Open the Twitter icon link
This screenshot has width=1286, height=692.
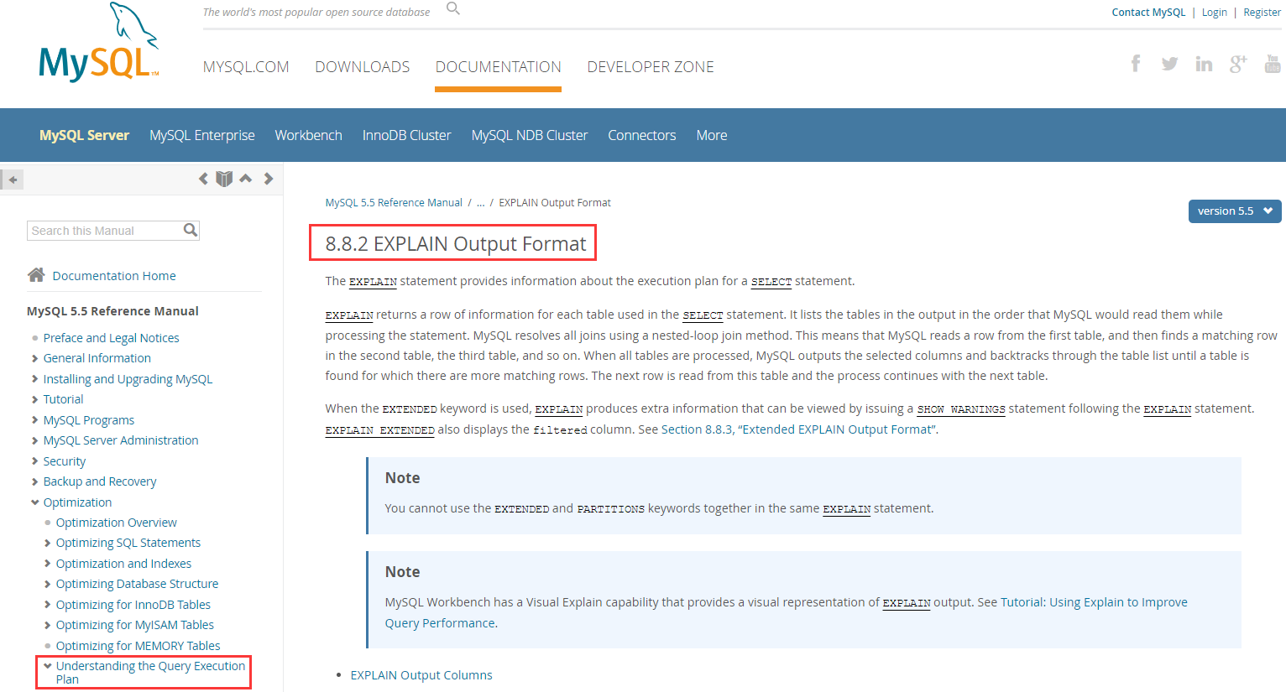(x=1169, y=64)
